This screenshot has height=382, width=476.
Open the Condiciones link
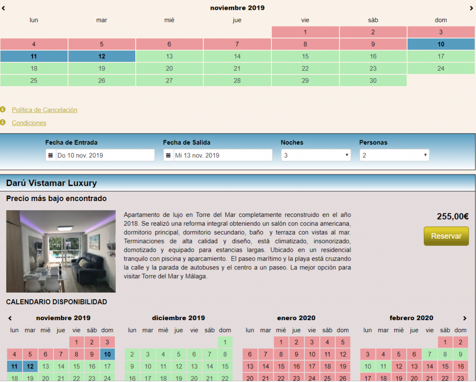pyautogui.click(x=29, y=123)
